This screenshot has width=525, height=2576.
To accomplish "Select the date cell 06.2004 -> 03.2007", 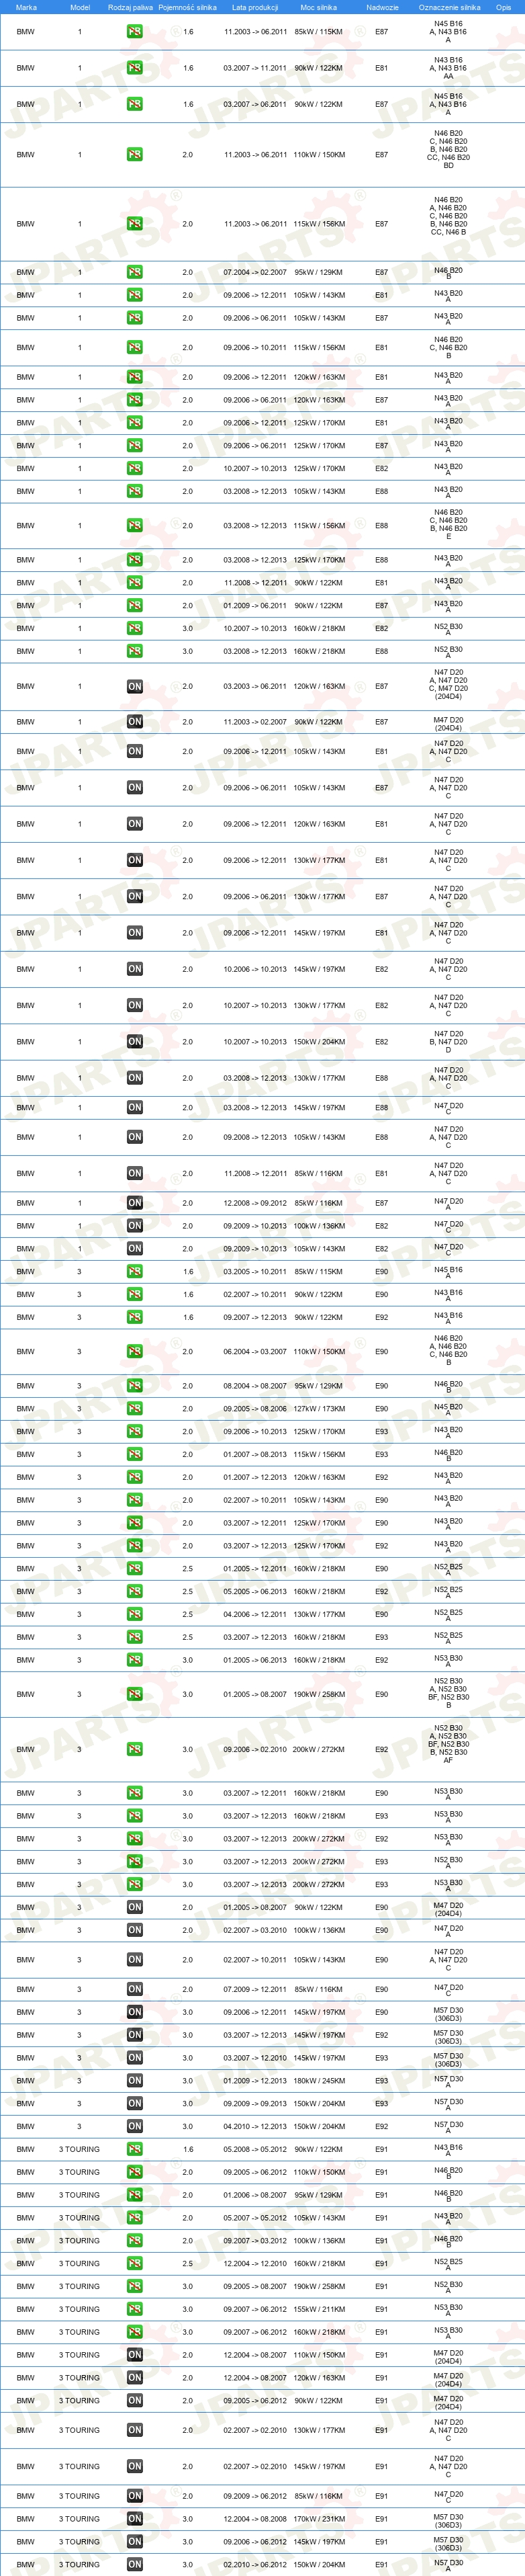I will pyautogui.click(x=254, y=1351).
